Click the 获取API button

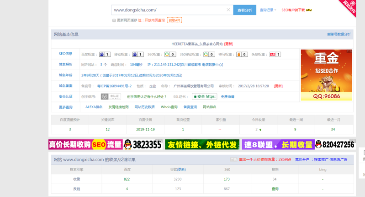(x=175, y=20)
